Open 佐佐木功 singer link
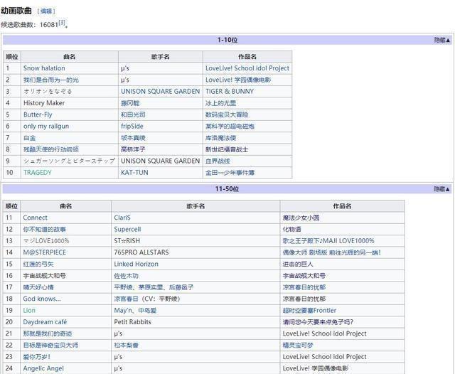Image resolution: width=455 pixels, height=374 pixels. [127, 276]
